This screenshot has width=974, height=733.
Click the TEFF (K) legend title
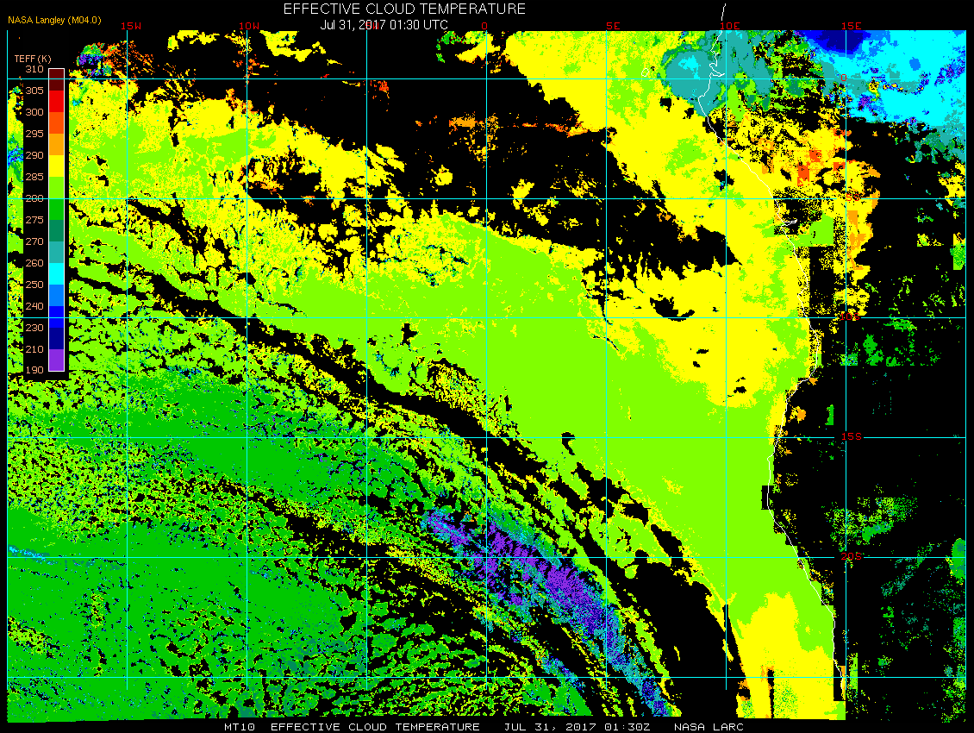(33, 59)
